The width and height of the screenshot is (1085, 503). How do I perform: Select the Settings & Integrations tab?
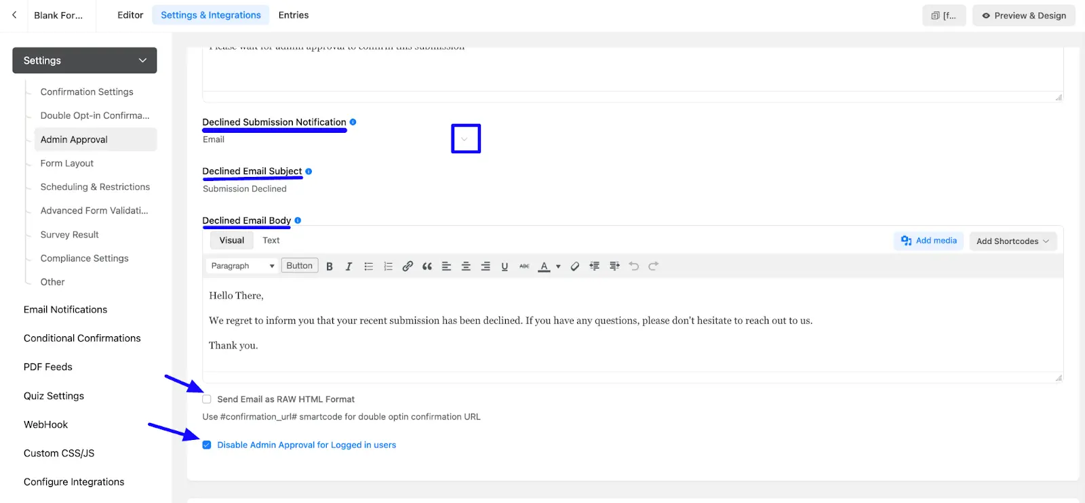[x=211, y=15]
